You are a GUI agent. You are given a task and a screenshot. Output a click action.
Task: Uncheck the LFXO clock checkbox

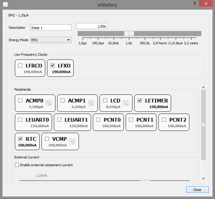[53, 65]
